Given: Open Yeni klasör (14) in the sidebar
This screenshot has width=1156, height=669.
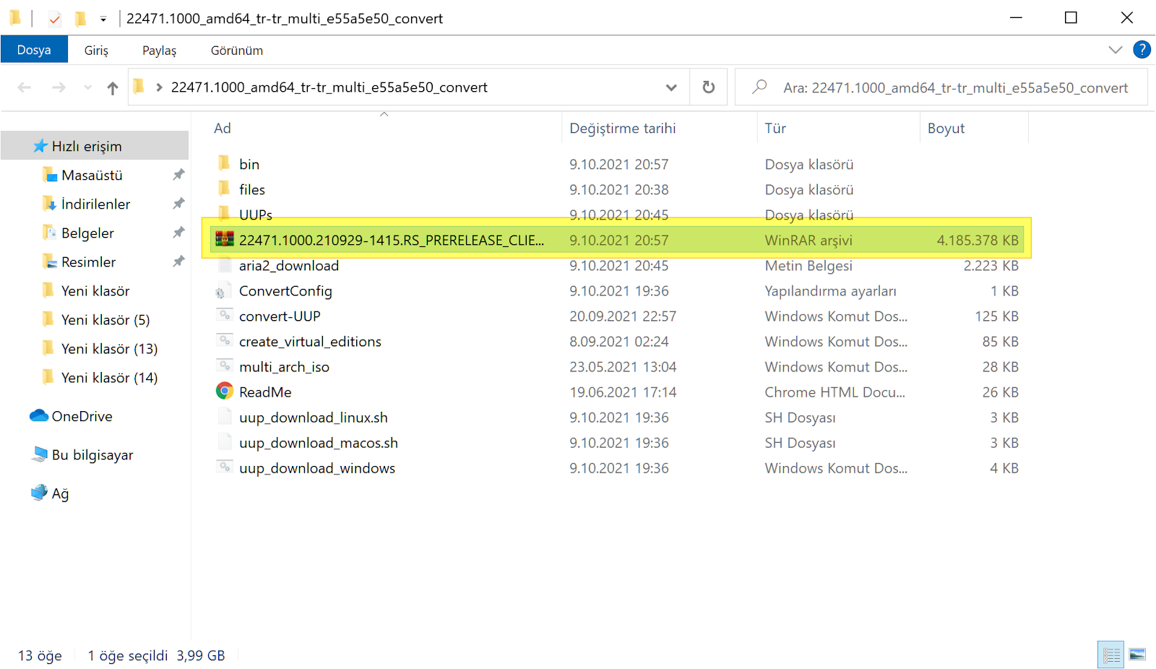Looking at the screenshot, I should (109, 377).
